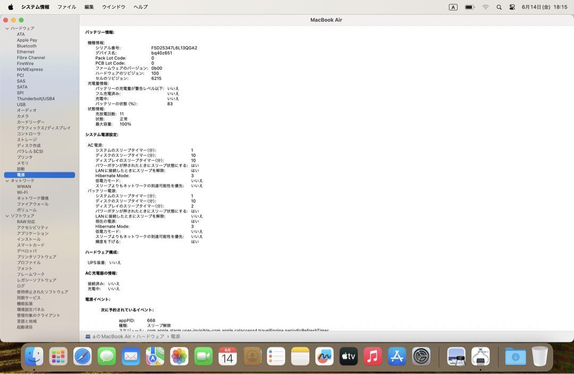Launch Music from the Dock
The width and height of the screenshot is (574, 374).
click(373, 356)
